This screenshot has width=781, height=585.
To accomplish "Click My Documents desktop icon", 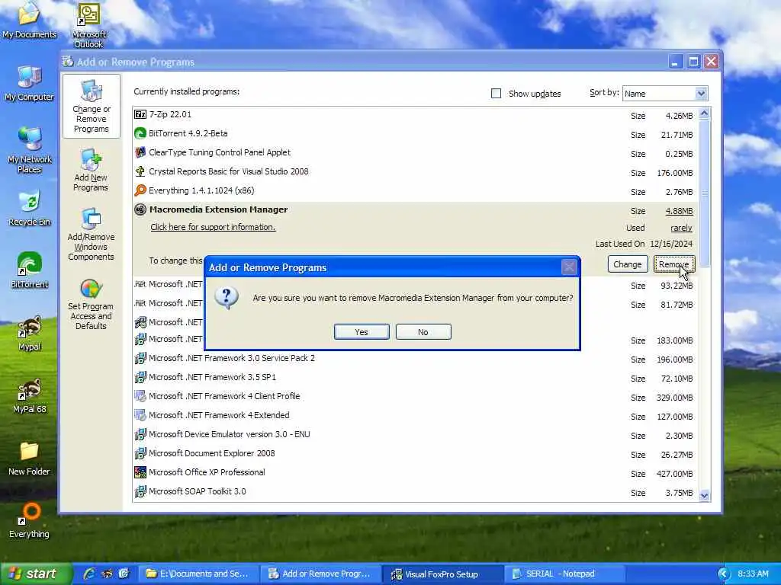I will (x=29, y=21).
